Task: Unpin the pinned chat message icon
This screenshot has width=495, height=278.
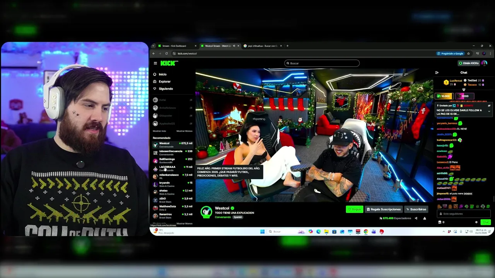Action: (x=489, y=105)
